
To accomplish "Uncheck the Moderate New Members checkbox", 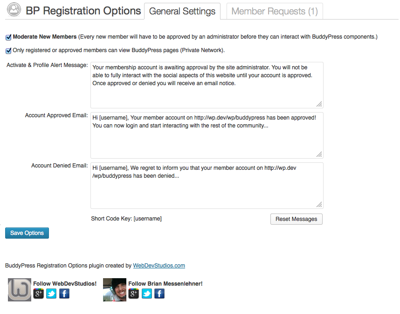I will pyautogui.click(x=8, y=37).
